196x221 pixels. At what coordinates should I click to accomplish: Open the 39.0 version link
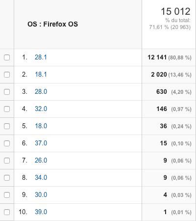(41, 212)
